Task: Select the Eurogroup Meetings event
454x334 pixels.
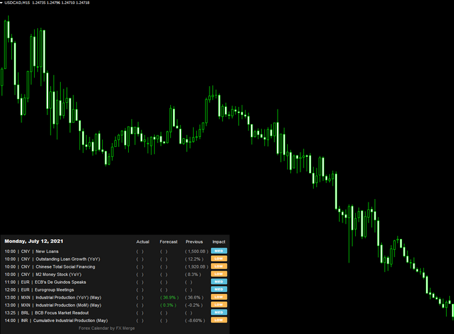Action: tap(55, 290)
